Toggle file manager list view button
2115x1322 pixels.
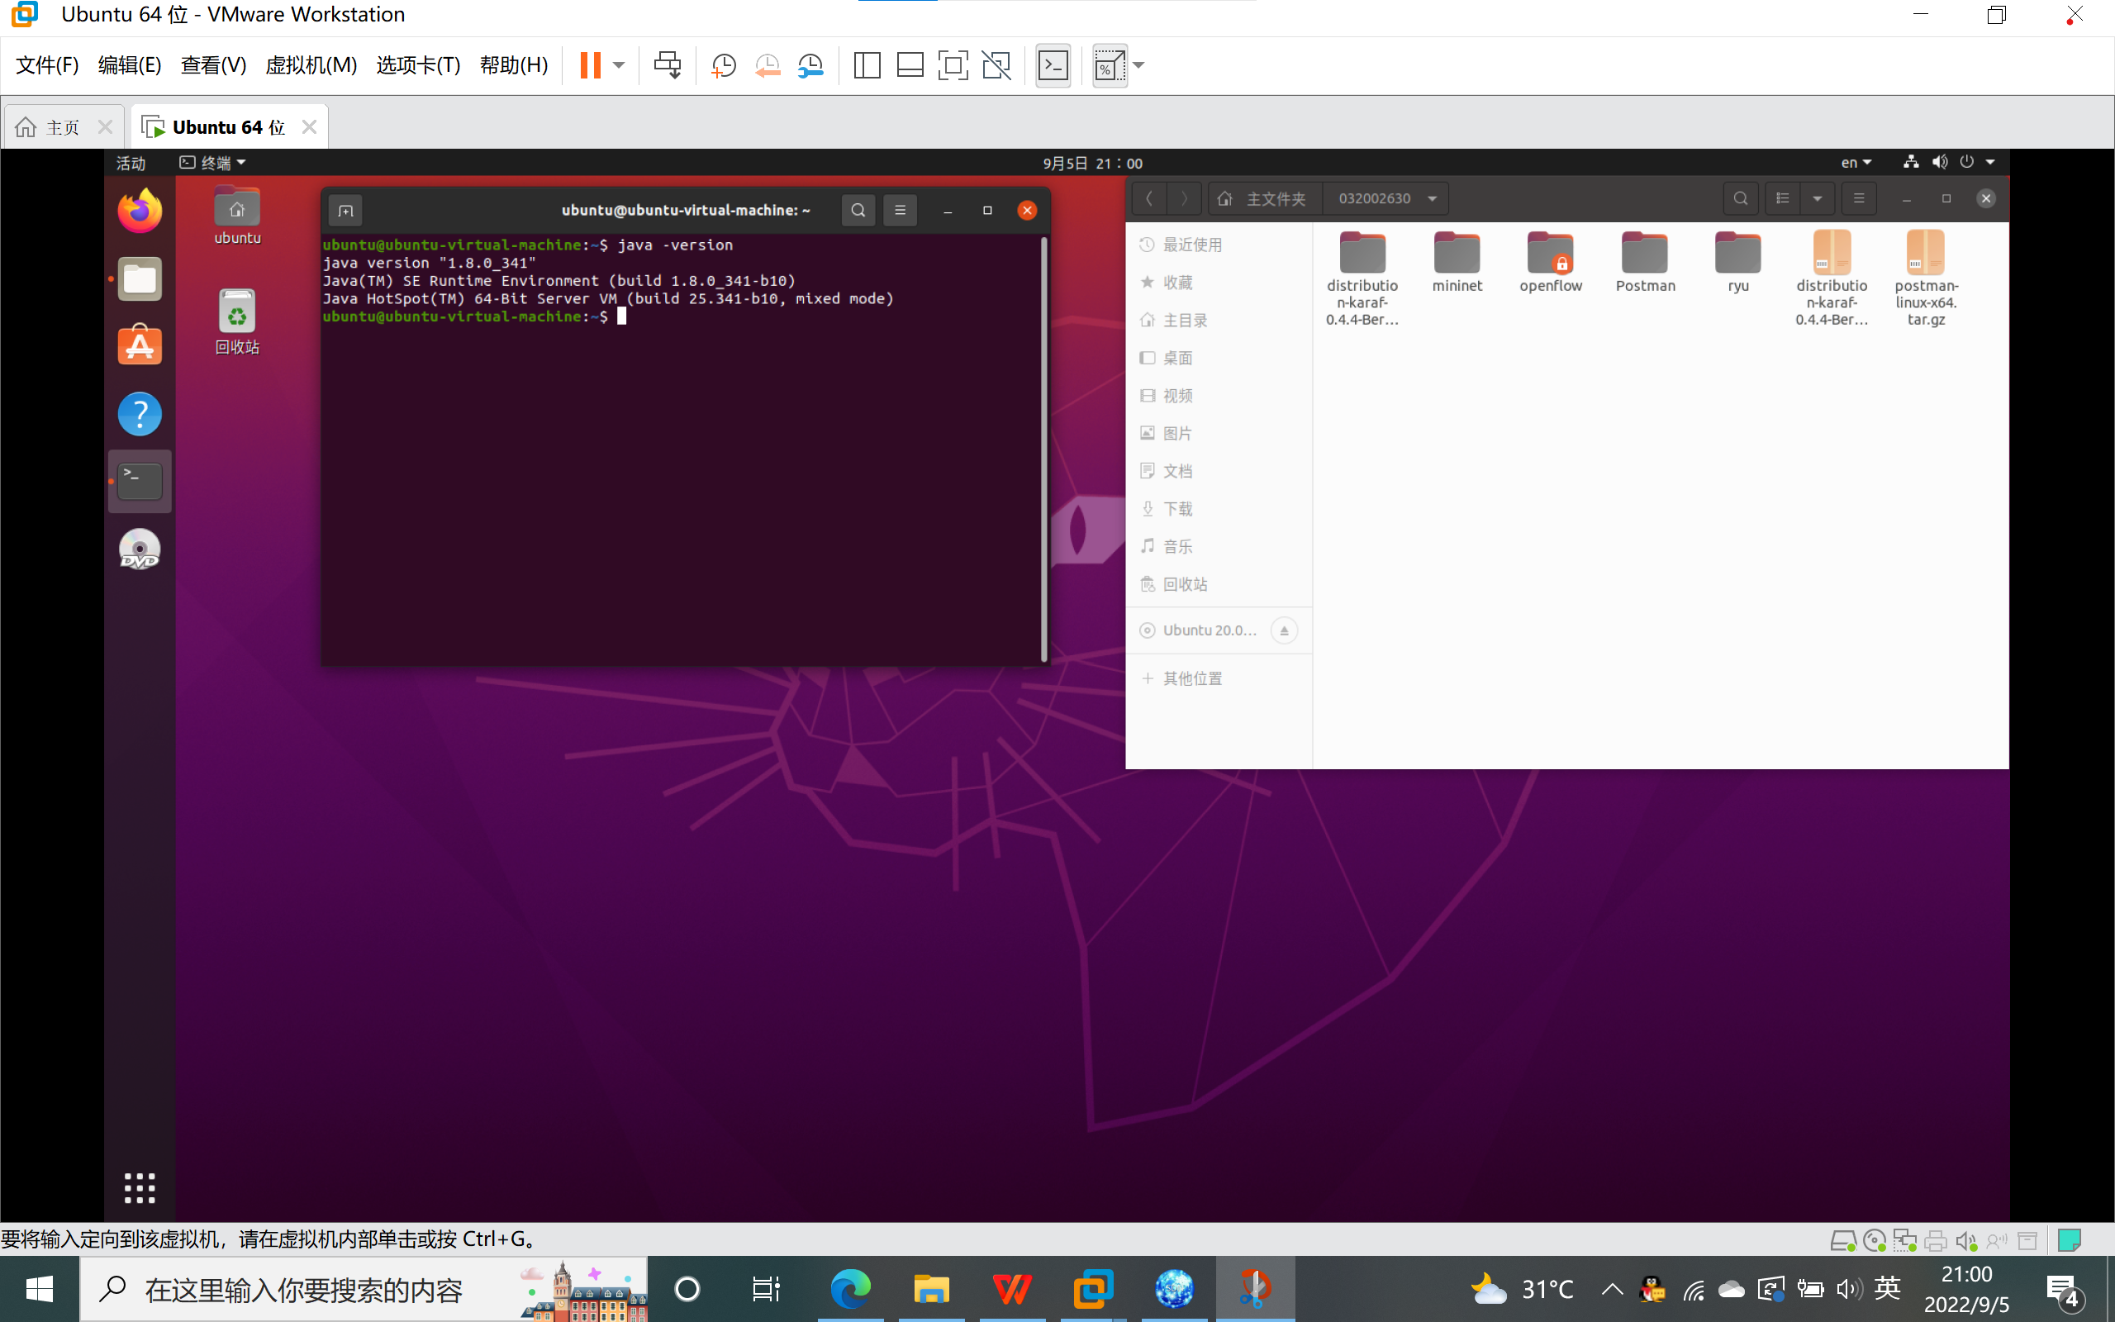(1783, 198)
